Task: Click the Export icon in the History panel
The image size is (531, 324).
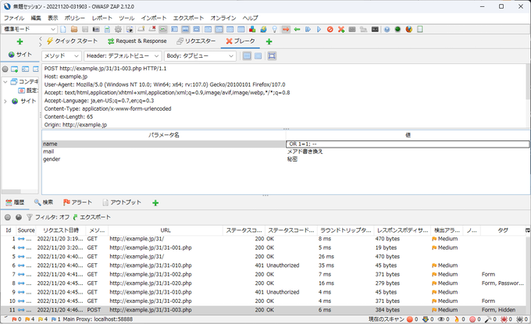Action: 92,217
